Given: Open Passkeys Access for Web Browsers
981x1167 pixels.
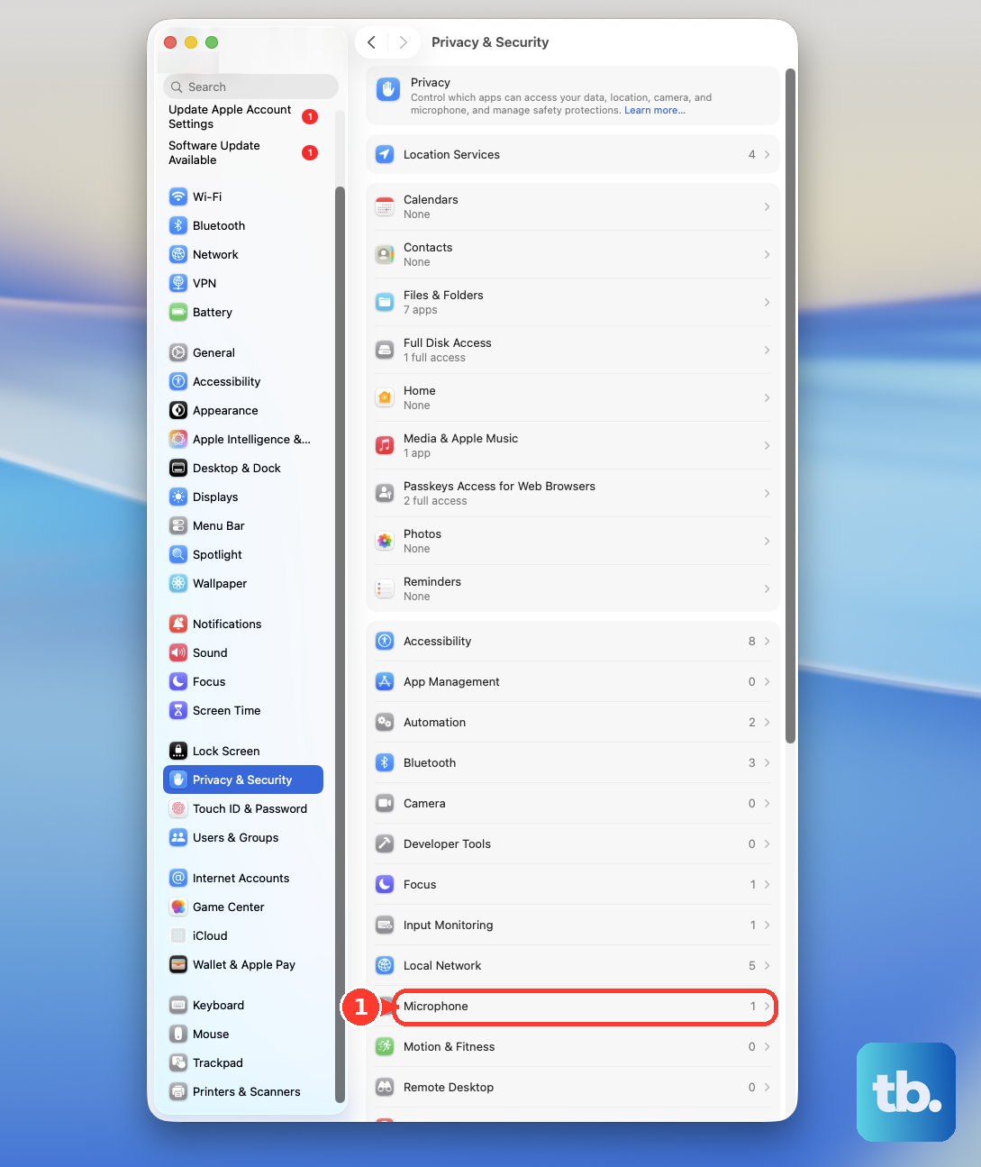Looking at the screenshot, I should [572, 493].
